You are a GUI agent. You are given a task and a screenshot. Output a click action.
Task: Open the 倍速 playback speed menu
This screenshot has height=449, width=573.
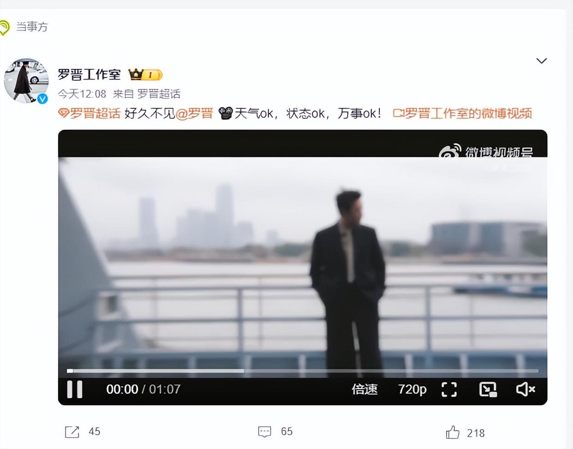[x=364, y=389]
